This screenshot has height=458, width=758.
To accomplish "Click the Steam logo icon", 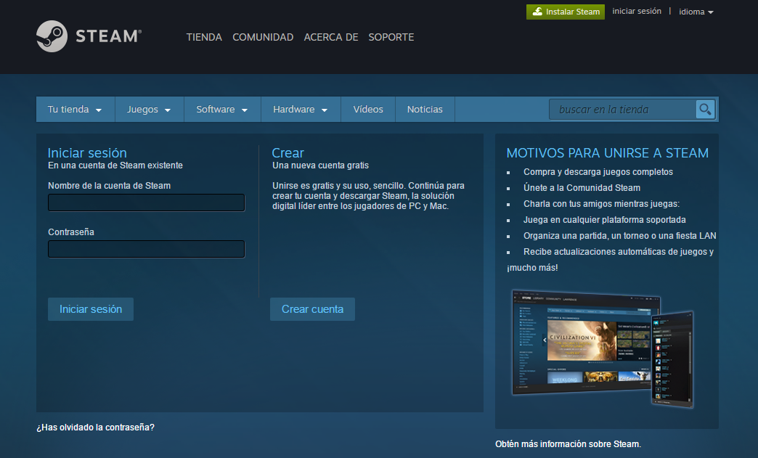I will tap(51, 36).
